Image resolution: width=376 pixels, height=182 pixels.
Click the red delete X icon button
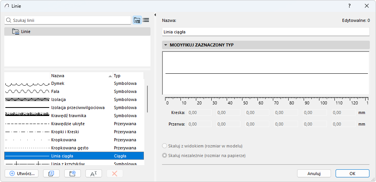pos(115,174)
